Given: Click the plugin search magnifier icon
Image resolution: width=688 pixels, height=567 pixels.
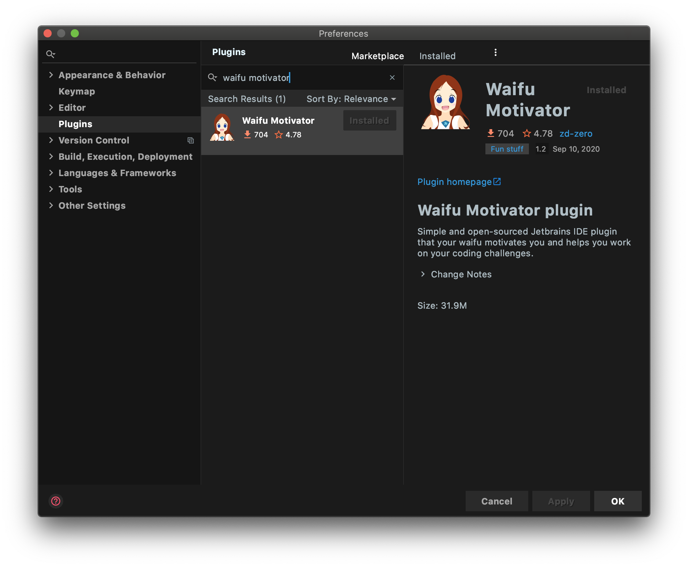Looking at the screenshot, I should 212,78.
